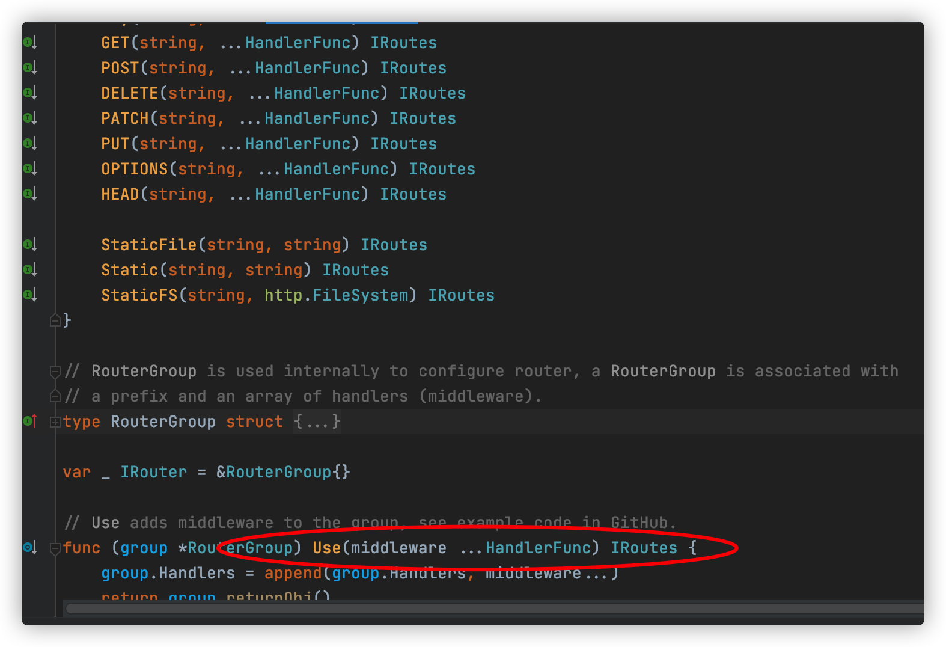Click &RouterGroup{} in the var line
The image size is (946, 647).
283,472
